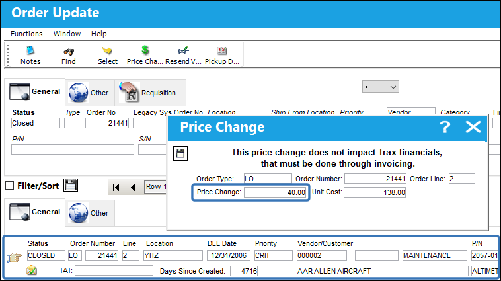
Task: Click the Days Since Created 4716 field
Action: coord(244,271)
